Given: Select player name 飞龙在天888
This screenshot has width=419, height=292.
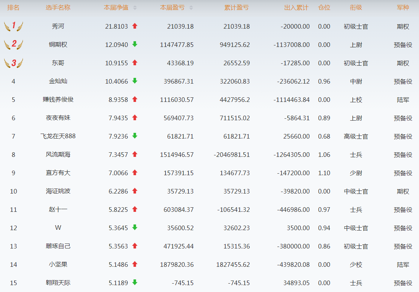Looking at the screenshot, I should [58, 136].
